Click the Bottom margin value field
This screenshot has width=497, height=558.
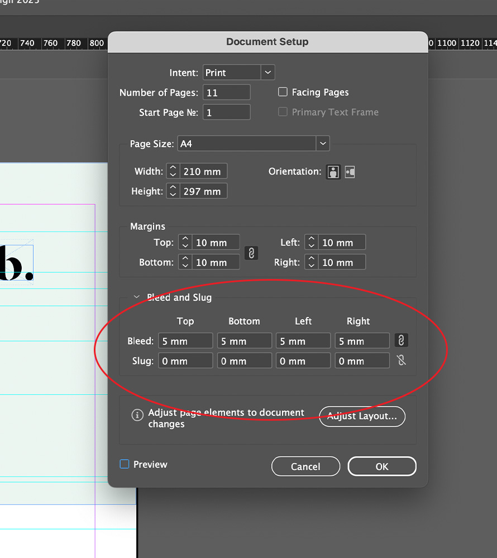click(x=216, y=262)
